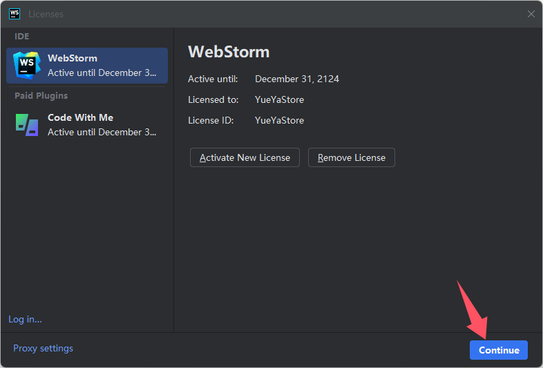Click the WebStorm logo icon in the IDE list
Screen dimensions: 543x368
(x=27, y=65)
